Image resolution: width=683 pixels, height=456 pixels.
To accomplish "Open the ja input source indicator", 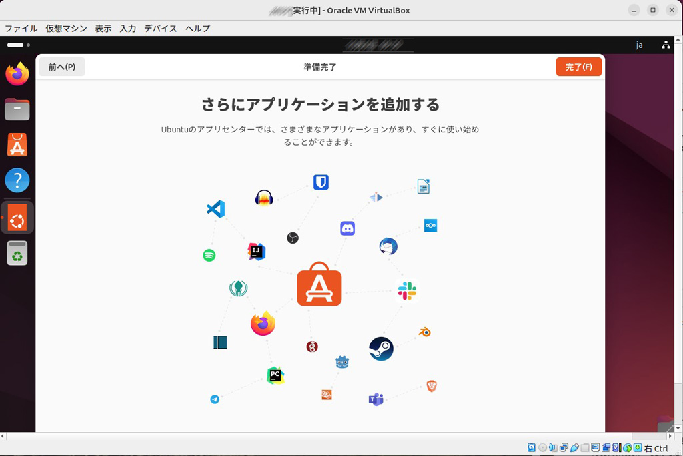I will 639,45.
